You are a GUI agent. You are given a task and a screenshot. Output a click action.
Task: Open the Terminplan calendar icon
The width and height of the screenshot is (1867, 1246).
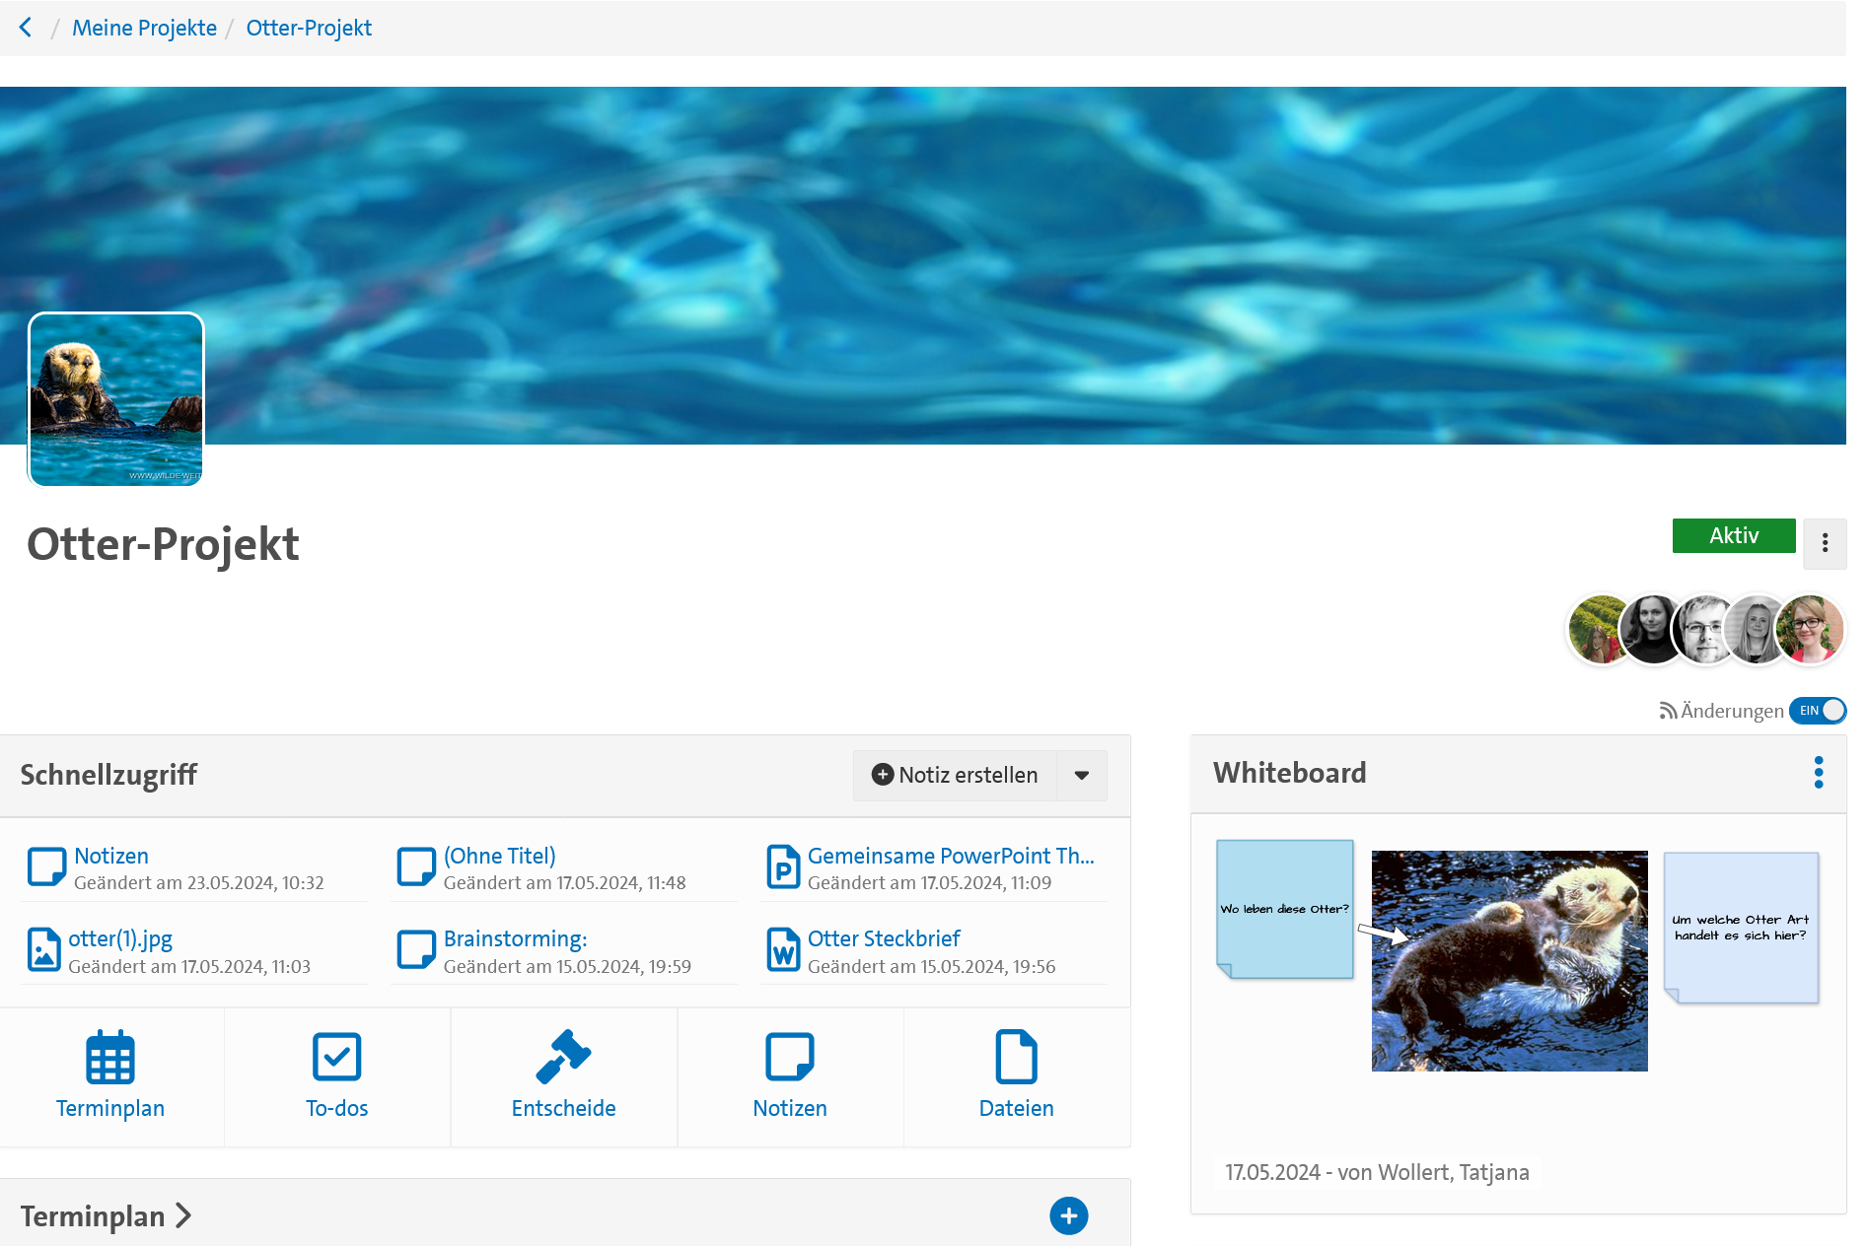[109, 1057]
